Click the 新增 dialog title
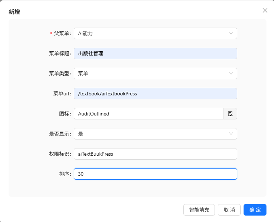The image size is (274, 222). (x=14, y=12)
